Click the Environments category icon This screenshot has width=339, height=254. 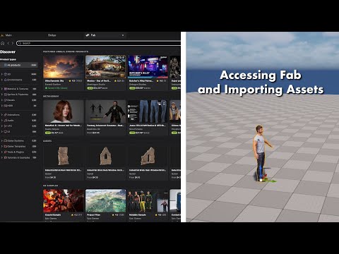[x=6, y=80]
